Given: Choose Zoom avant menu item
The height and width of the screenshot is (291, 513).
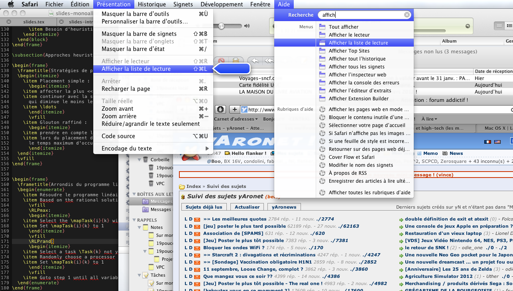Looking at the screenshot, I should click(117, 109).
